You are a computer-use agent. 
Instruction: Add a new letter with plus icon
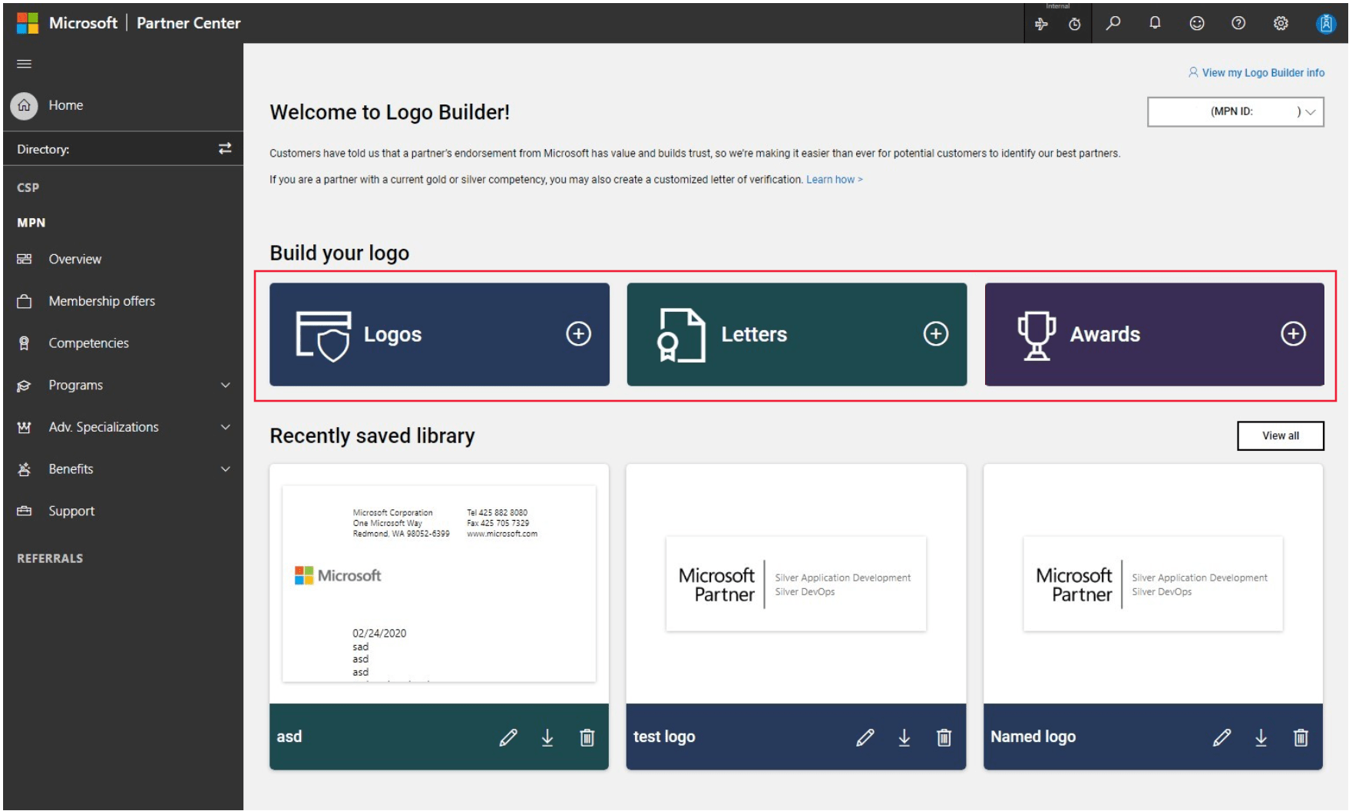pyautogui.click(x=935, y=333)
